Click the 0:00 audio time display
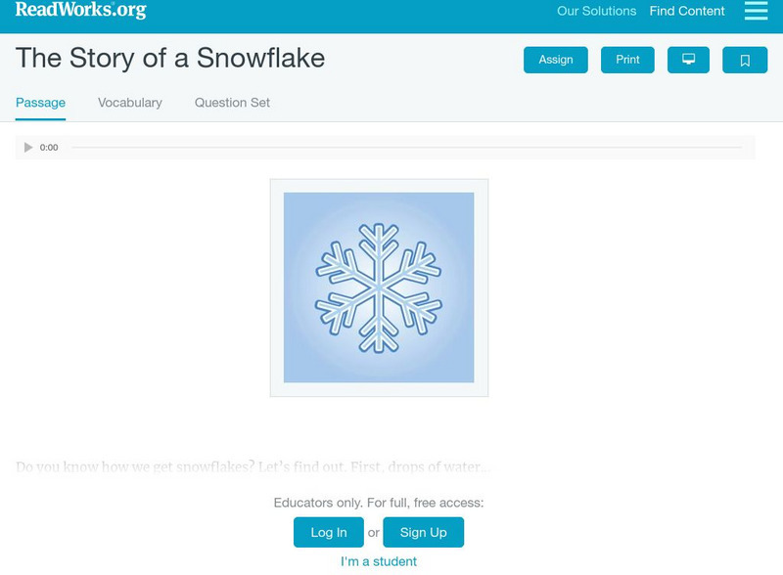The image size is (783, 575). [49, 148]
